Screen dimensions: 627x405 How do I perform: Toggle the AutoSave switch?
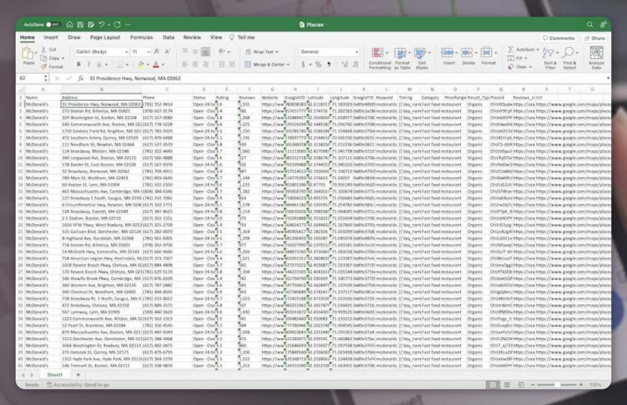(53, 25)
